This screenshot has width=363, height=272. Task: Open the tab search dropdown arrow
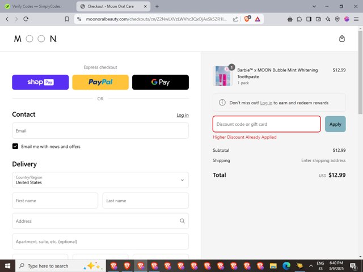pos(314,6)
